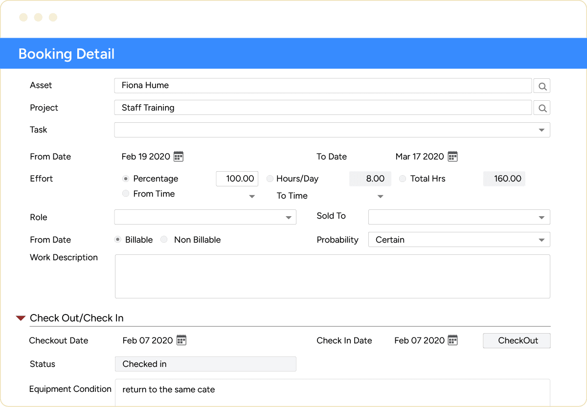The image size is (587, 407).
Task: Open the From Date calendar picker
Action: coord(179,156)
